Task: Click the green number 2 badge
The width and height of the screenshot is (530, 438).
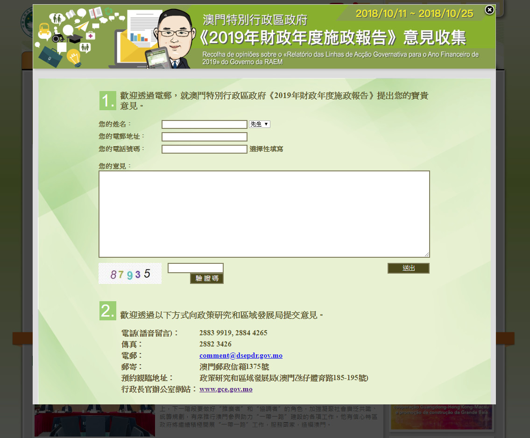Action: 107,311
